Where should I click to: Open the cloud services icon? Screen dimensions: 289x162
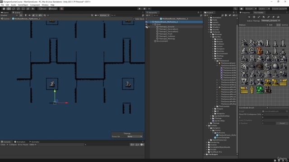coord(241,9)
